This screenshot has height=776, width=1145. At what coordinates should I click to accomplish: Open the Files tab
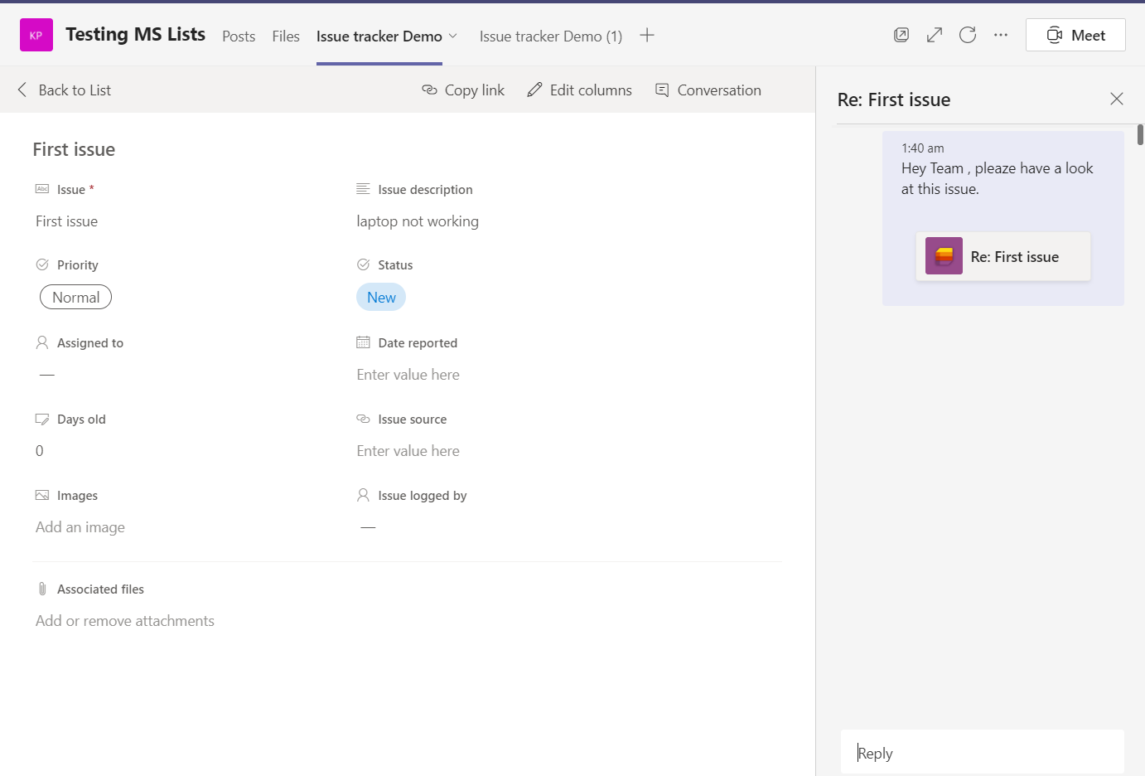click(286, 36)
